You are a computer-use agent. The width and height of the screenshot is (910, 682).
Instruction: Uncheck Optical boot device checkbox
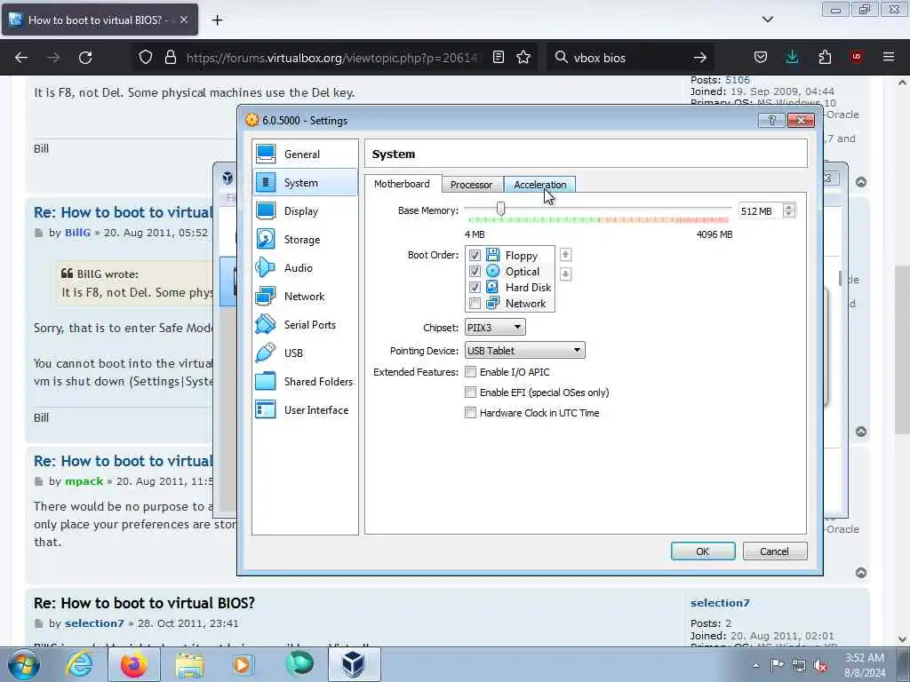(x=475, y=272)
